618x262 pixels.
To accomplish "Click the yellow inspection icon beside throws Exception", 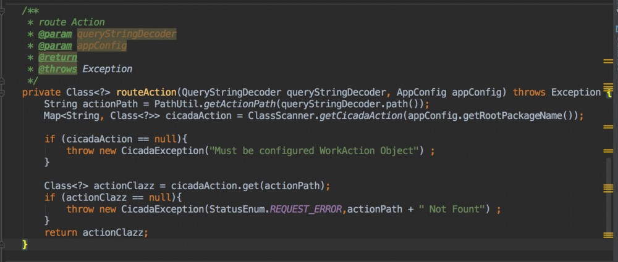I will [609, 93].
